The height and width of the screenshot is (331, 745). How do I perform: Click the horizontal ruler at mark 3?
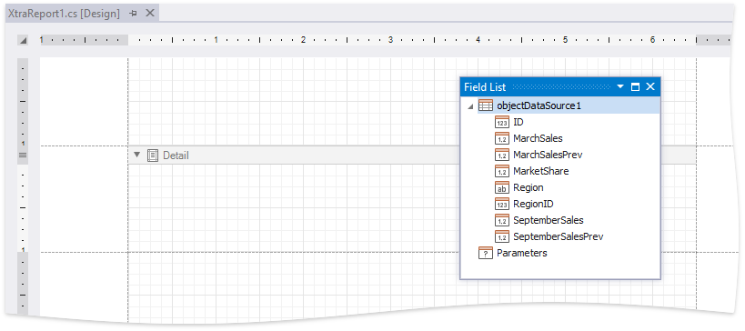(x=390, y=40)
